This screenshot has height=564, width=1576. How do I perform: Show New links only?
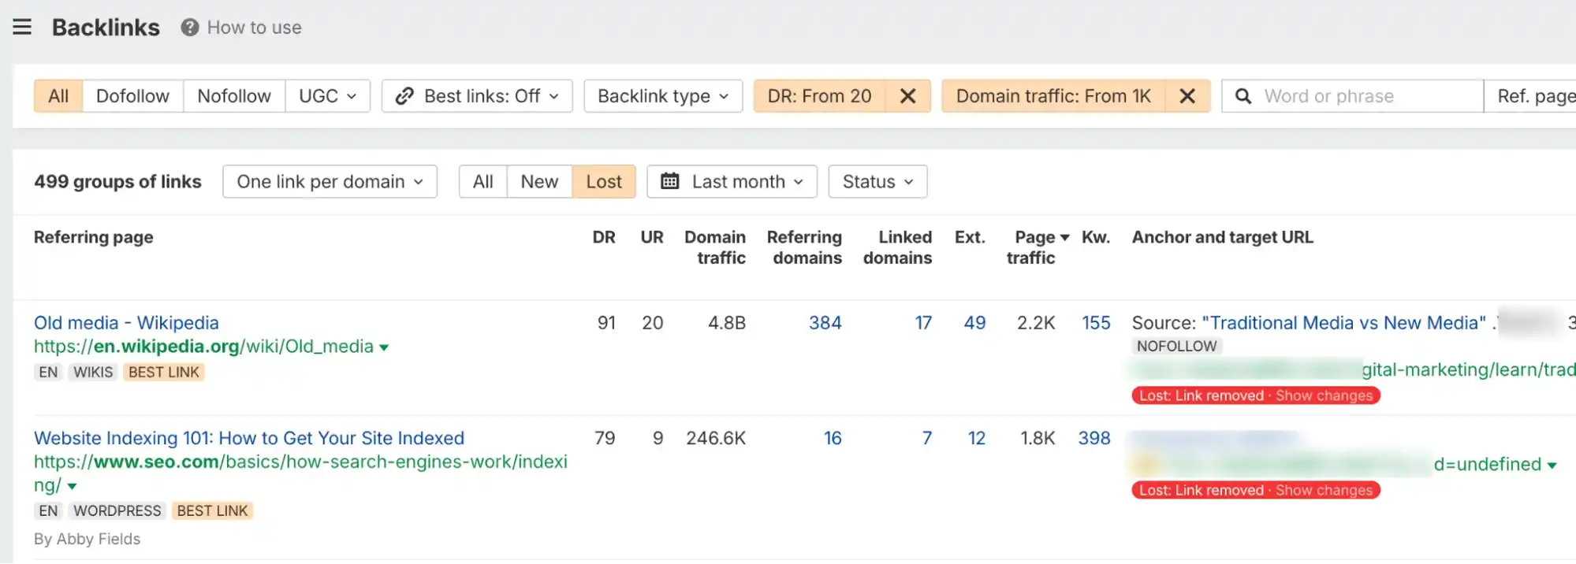[539, 182]
